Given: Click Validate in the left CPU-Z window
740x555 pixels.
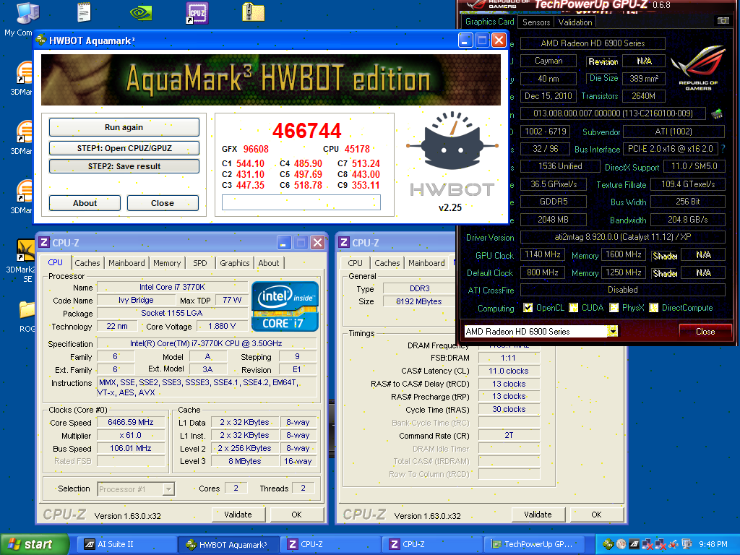Looking at the screenshot, I should point(238,515).
